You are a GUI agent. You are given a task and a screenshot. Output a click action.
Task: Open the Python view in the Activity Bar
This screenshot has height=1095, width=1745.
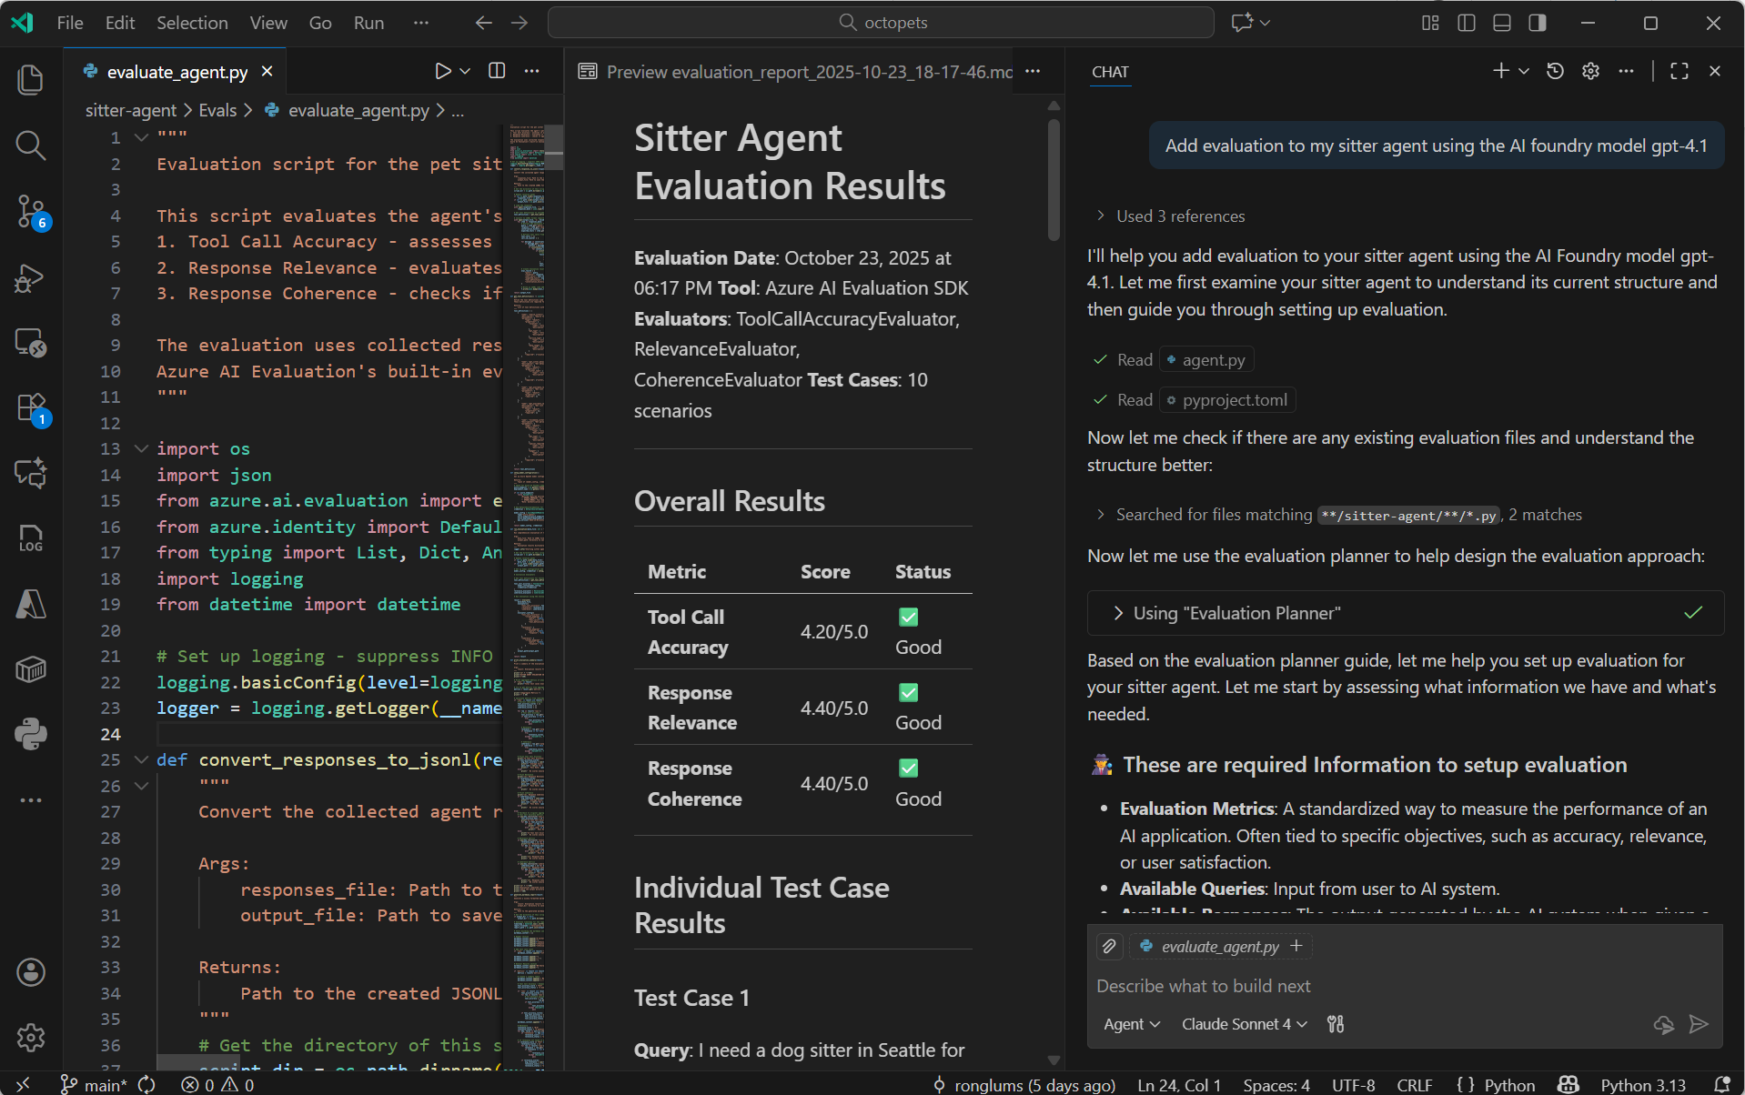[30, 734]
